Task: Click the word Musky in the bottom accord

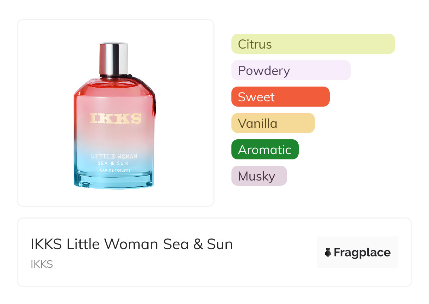Action: 256,176
